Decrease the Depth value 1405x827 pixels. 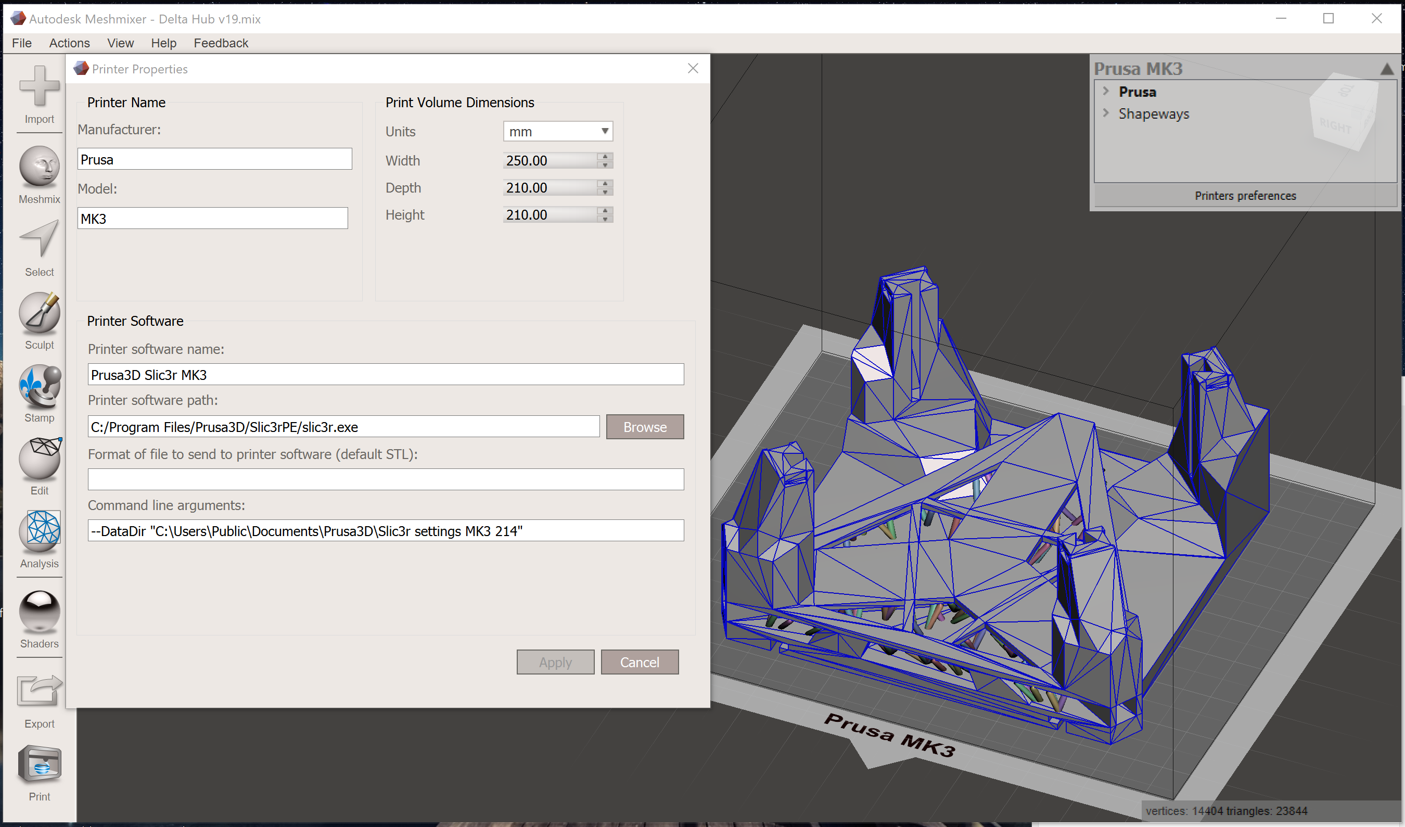click(x=605, y=192)
